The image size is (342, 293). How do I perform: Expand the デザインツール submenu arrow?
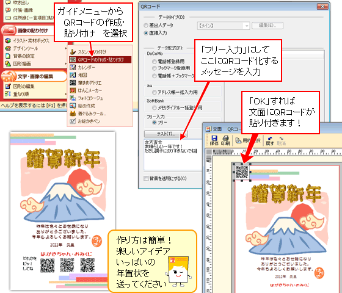(x=66, y=48)
